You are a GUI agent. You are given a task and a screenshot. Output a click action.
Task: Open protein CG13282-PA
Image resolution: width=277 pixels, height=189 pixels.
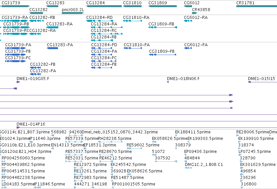pos(35,74)
